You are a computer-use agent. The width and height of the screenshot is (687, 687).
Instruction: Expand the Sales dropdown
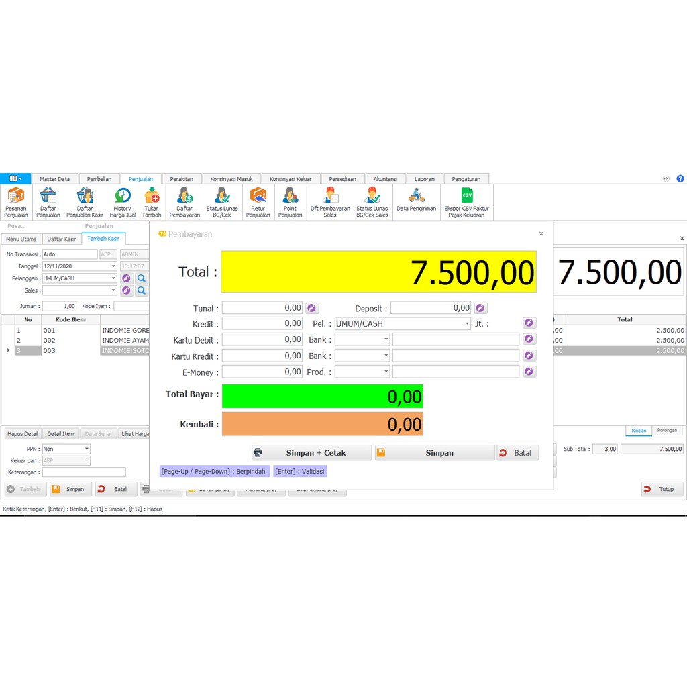click(113, 290)
